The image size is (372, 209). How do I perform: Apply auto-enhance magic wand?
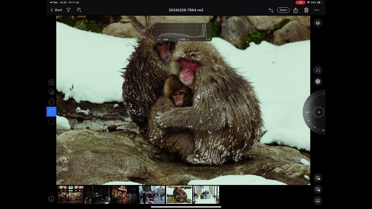[x=318, y=70]
